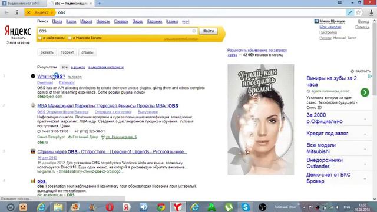This screenshot has height=212, width=377.
Task: Open the 'What is OBS?' result
Action: pos(51,77)
